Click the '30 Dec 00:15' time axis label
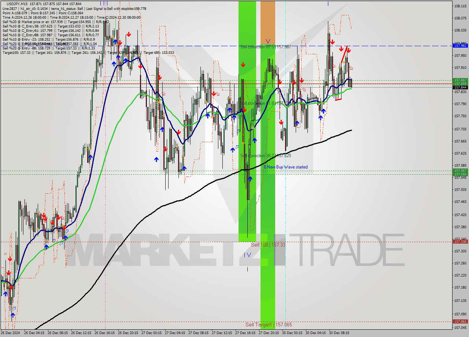Screen dimensions: 469x337 (x=293, y=333)
